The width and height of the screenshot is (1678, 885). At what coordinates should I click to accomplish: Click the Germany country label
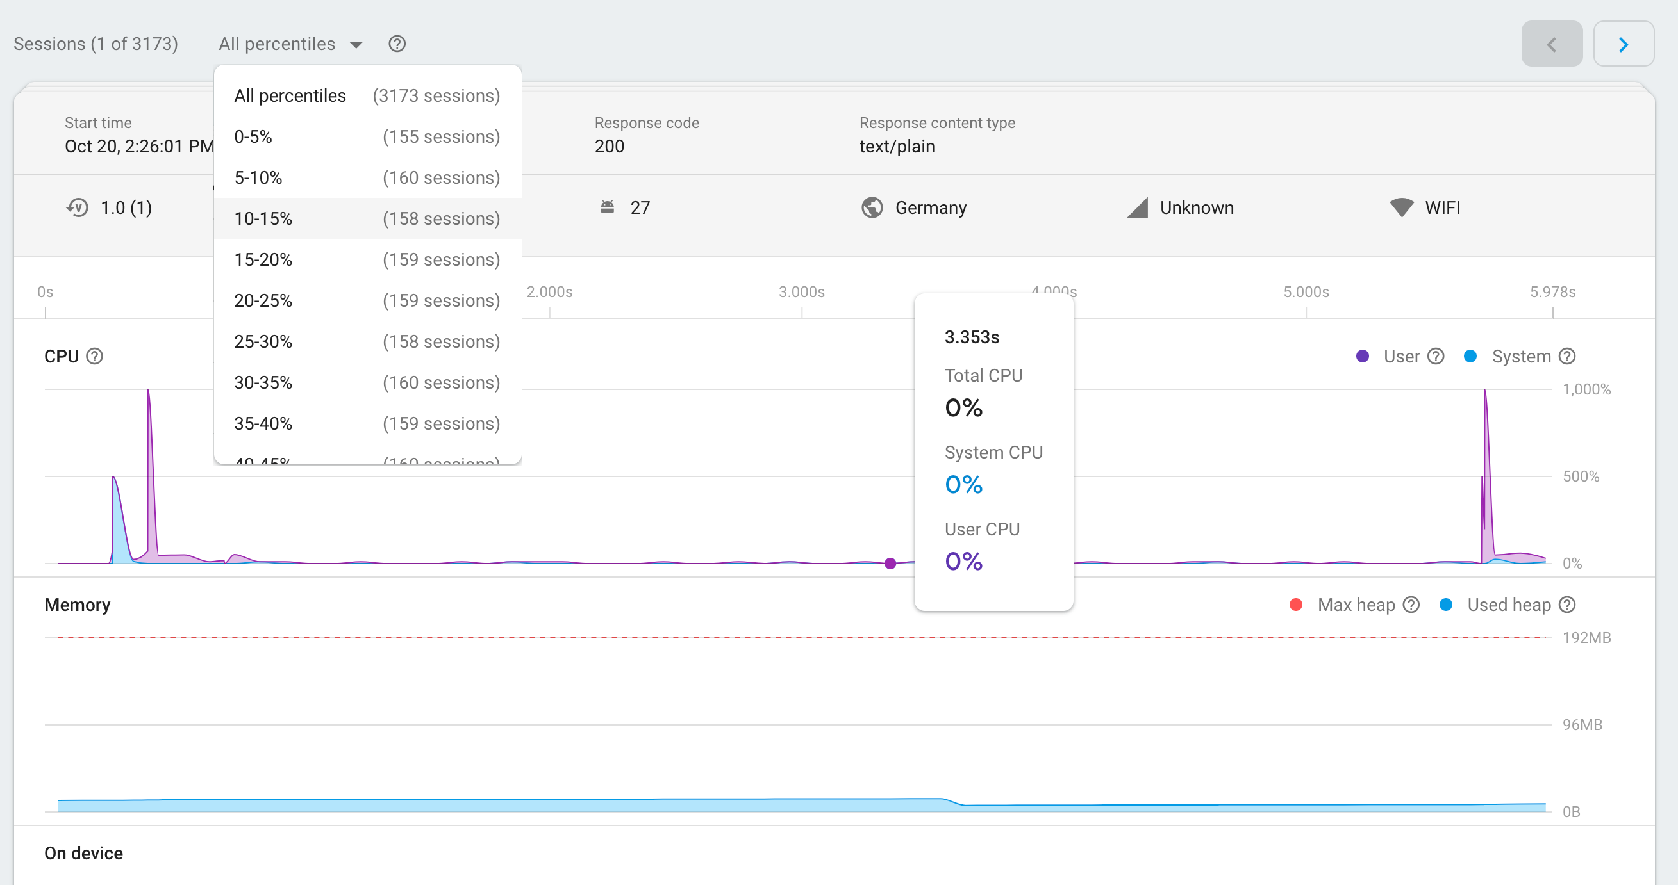[x=931, y=207]
